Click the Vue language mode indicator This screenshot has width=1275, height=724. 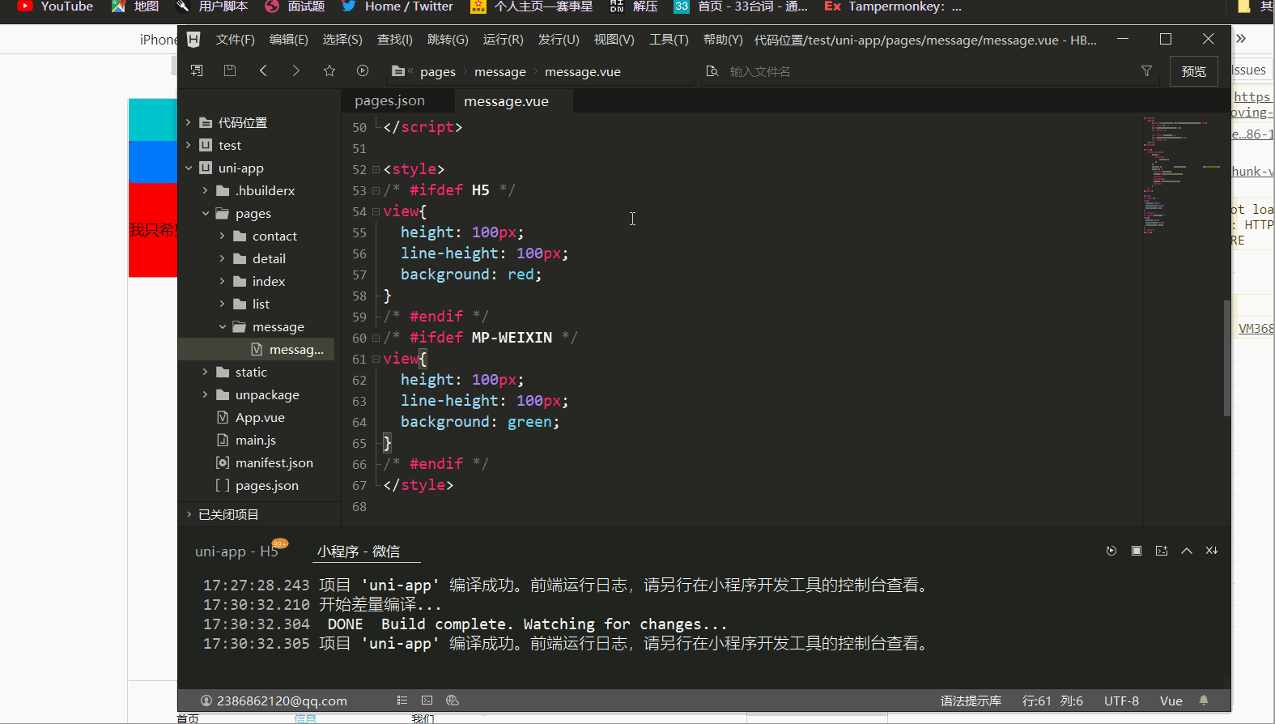pos(1171,701)
